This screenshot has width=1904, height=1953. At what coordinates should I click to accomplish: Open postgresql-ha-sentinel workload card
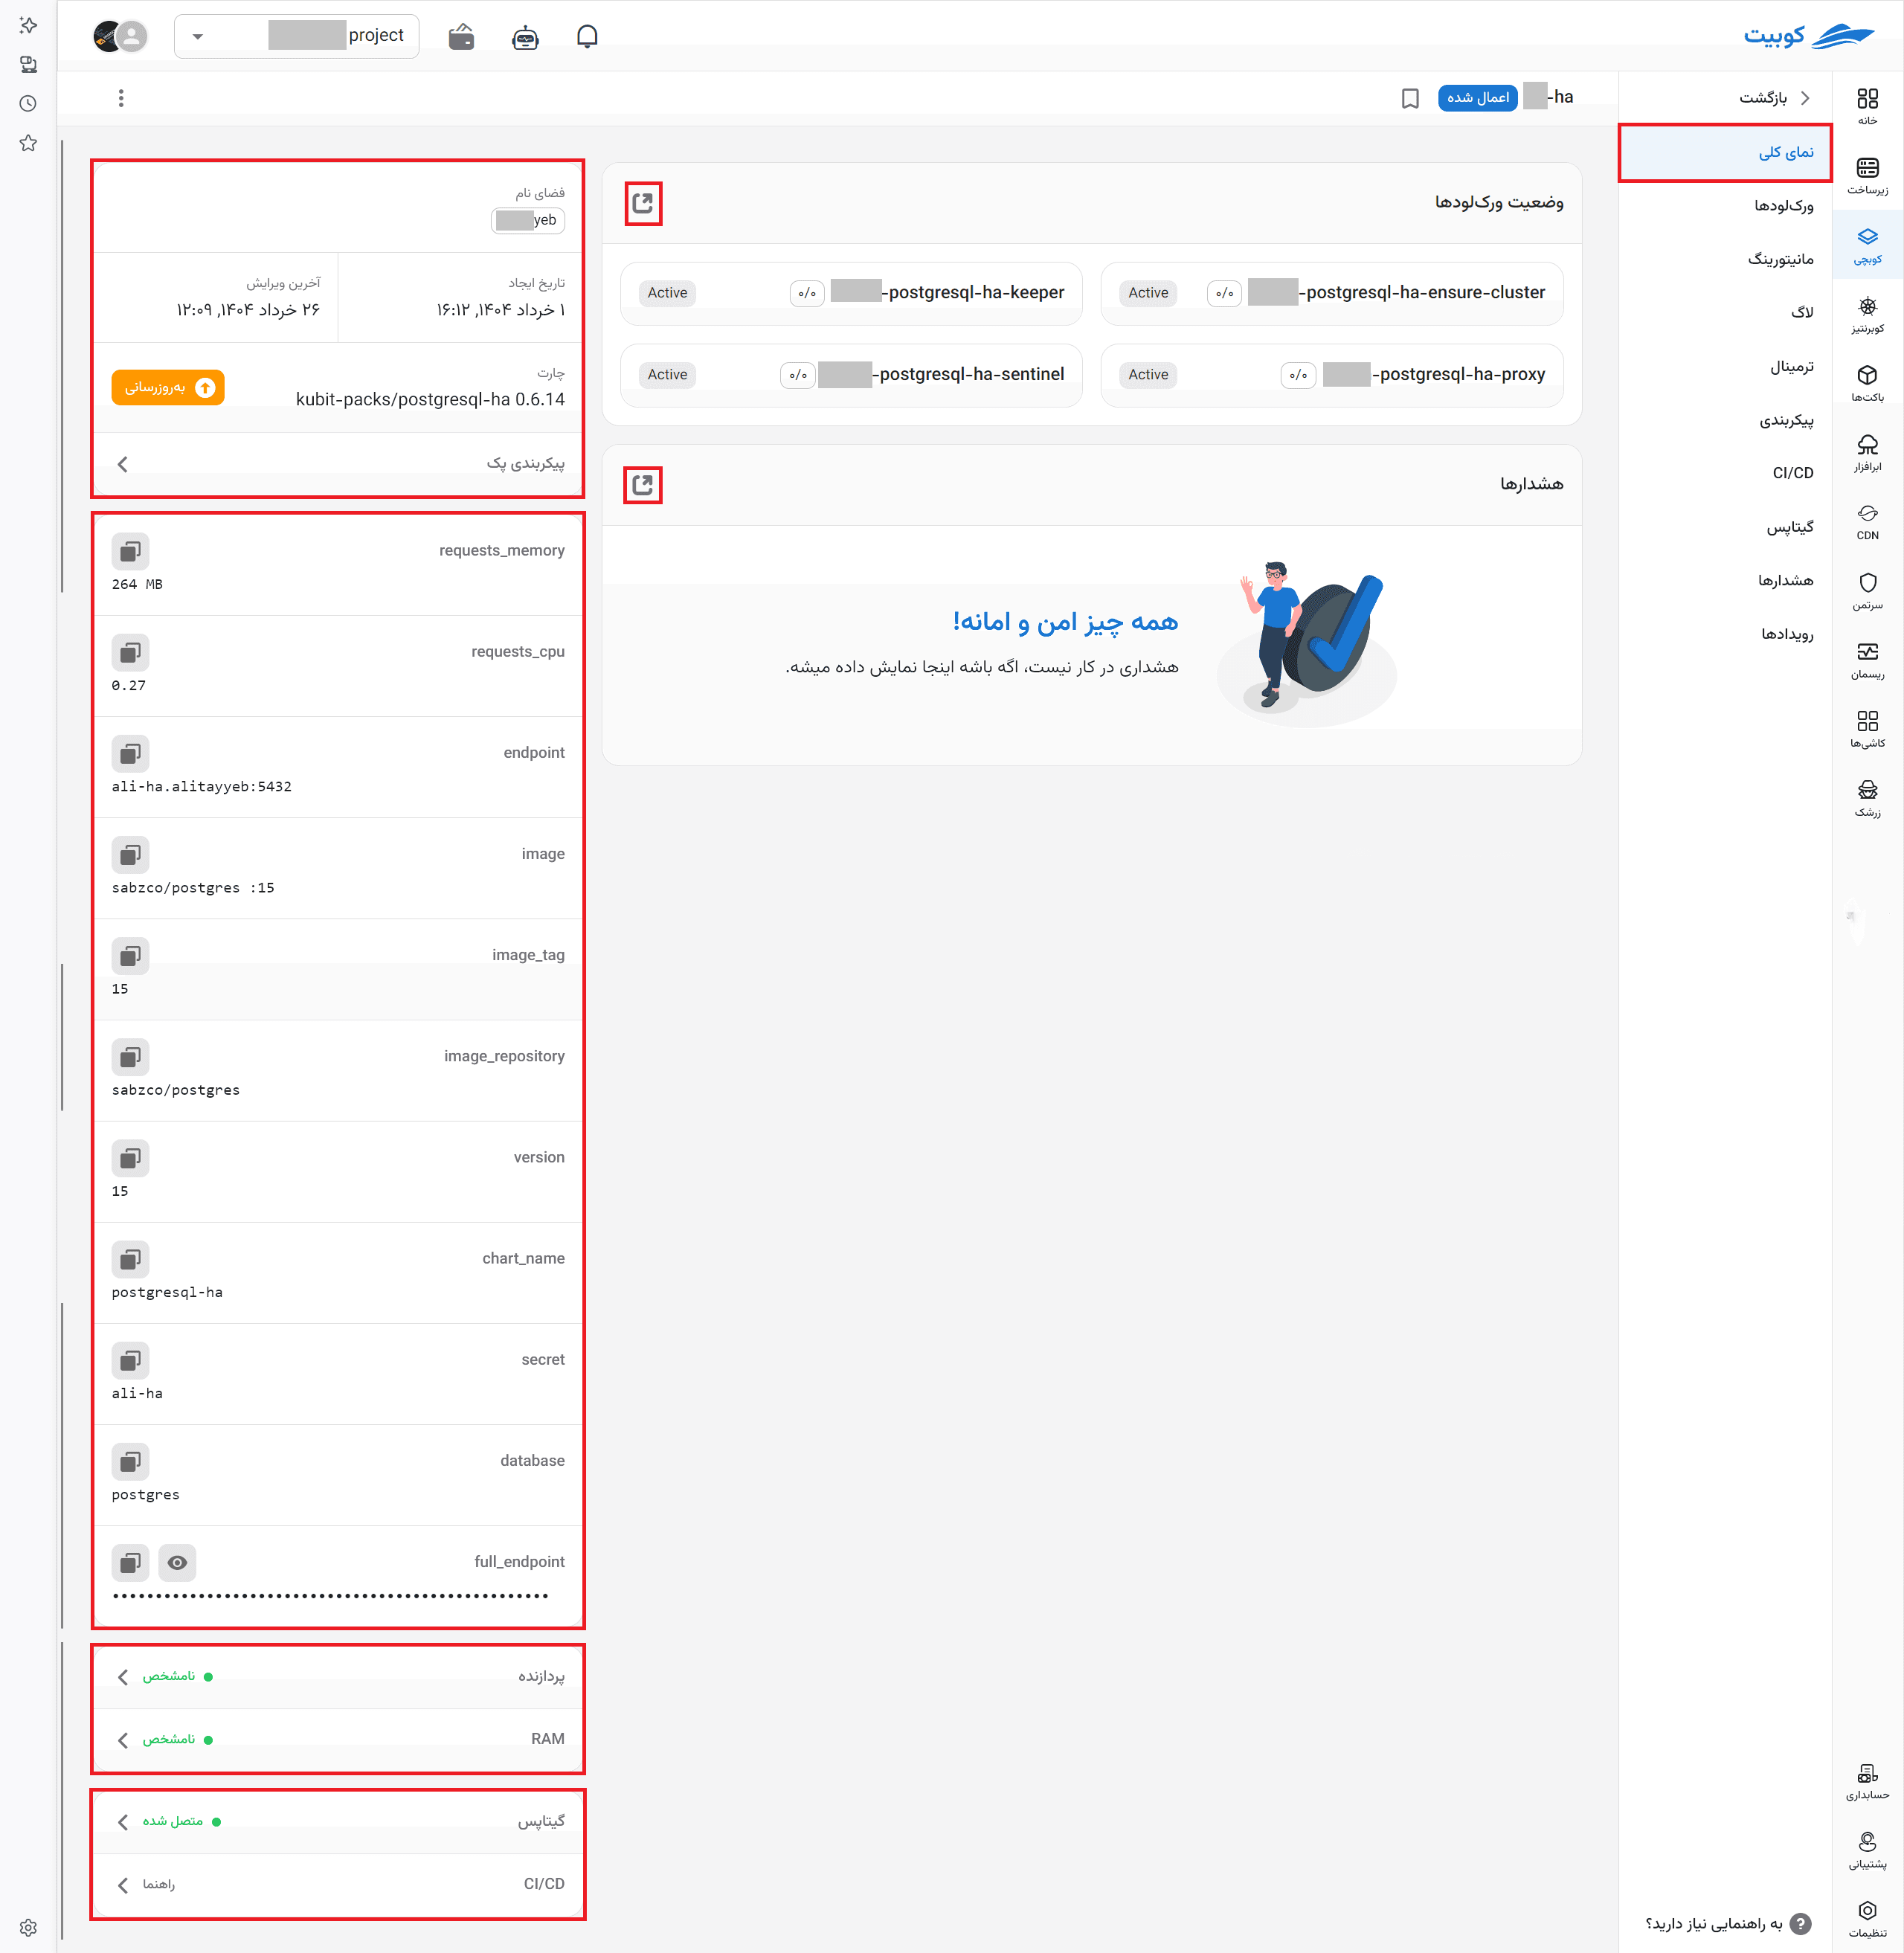[851, 375]
